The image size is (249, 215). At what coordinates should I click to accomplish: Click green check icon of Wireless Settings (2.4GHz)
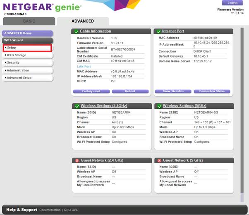click(77, 106)
